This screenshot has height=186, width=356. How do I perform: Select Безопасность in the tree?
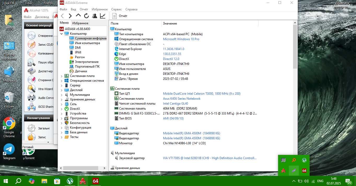(x=80, y=123)
